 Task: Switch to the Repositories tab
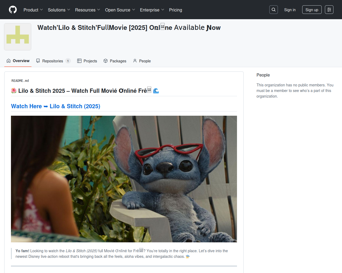click(x=53, y=61)
